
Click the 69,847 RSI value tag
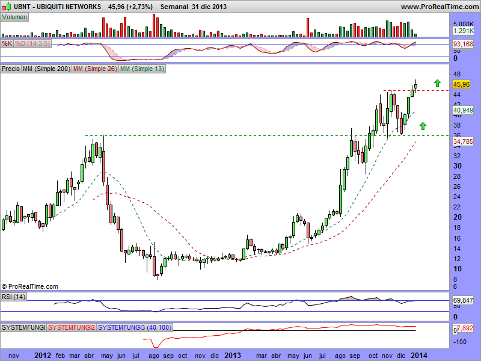point(463,300)
